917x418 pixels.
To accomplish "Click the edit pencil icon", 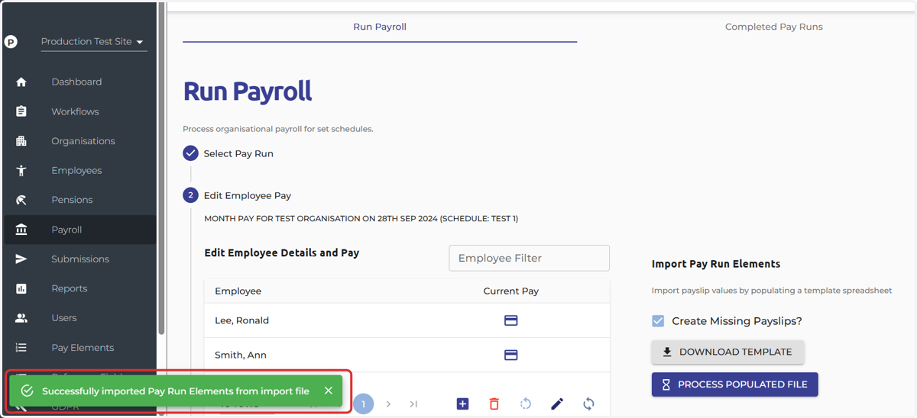I will pyautogui.click(x=557, y=404).
